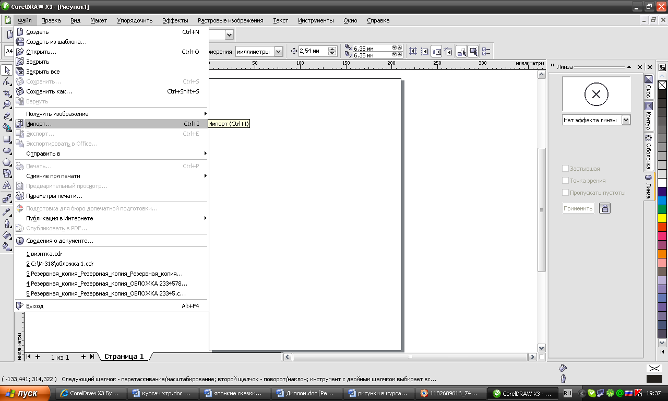668x401 pixels.
Task: Open the Эффекты menu
Action: [175, 20]
